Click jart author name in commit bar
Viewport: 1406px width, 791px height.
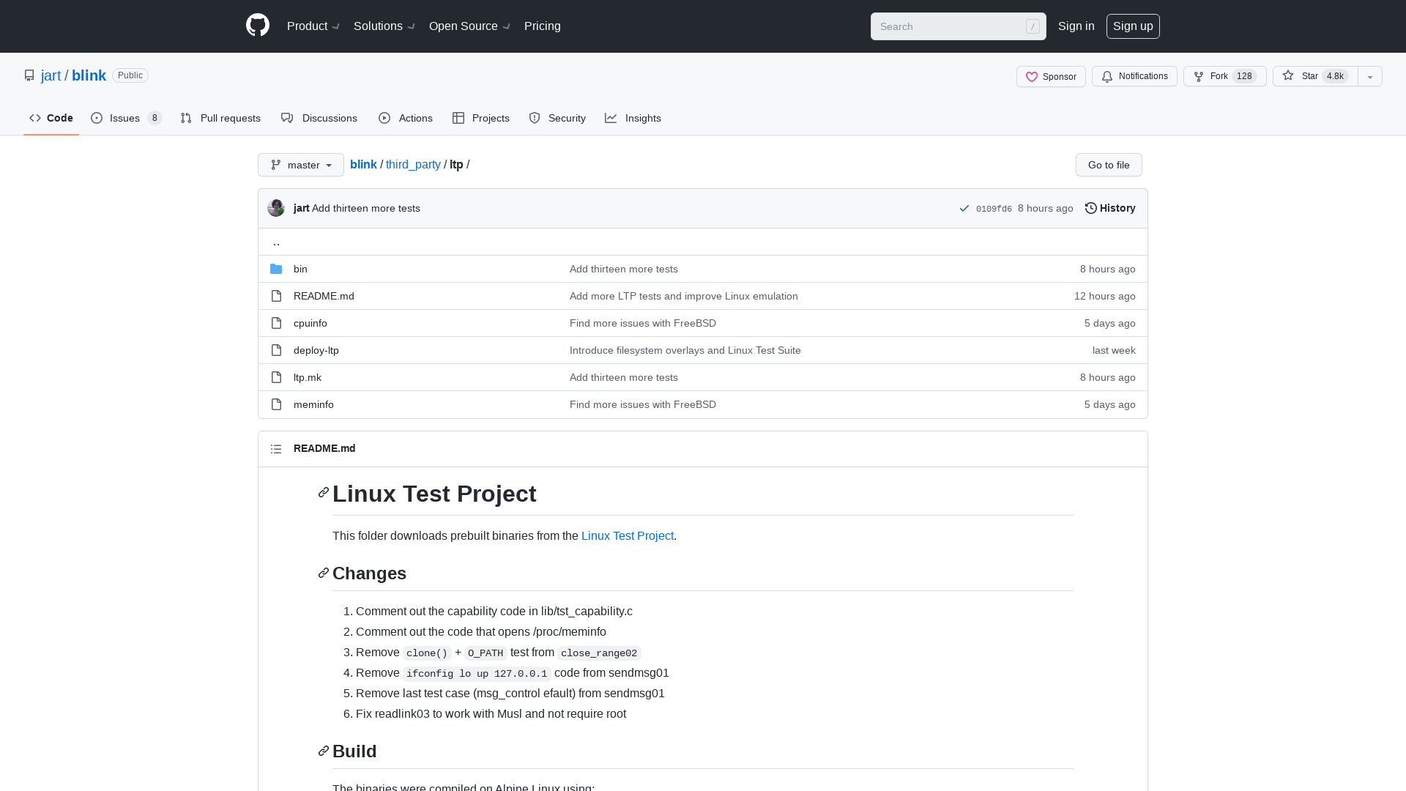tap(302, 208)
